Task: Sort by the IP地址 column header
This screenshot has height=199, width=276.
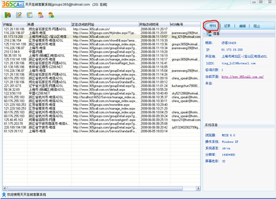Action: coord(15,24)
